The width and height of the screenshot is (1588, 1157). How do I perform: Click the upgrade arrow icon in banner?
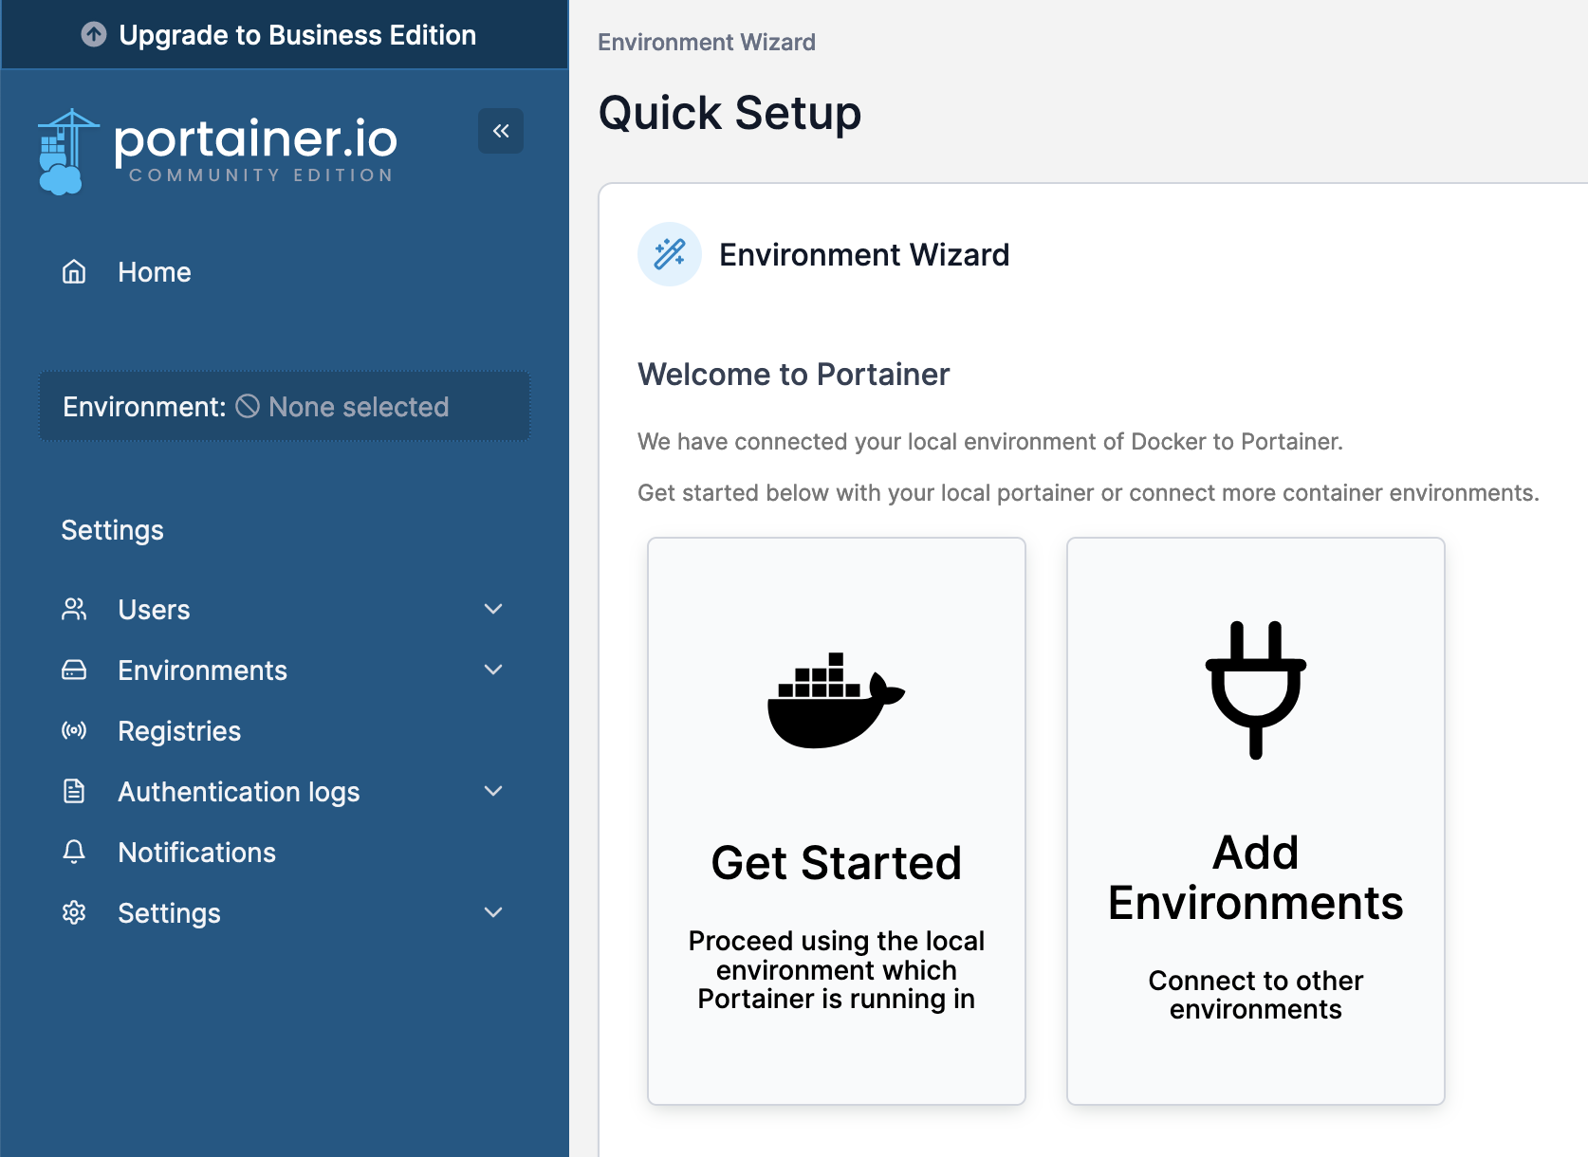94,35
